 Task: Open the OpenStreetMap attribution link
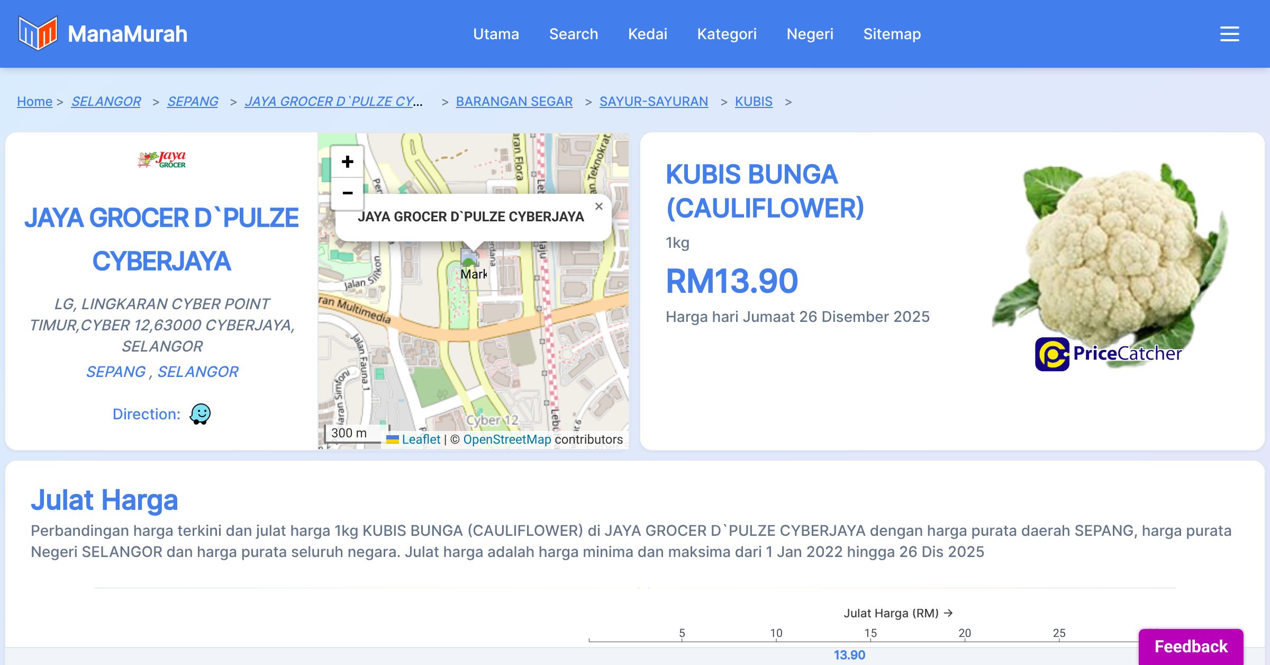[507, 439]
